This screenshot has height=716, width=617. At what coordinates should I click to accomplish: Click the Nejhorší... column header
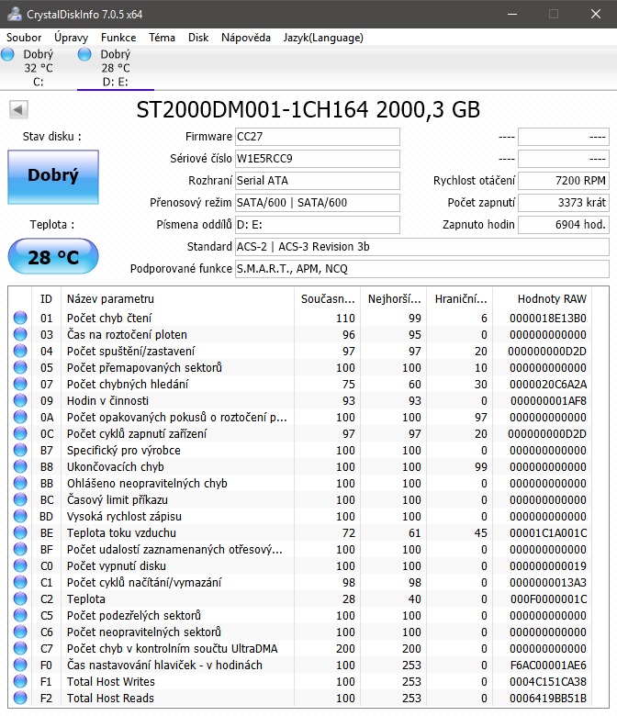coord(394,299)
